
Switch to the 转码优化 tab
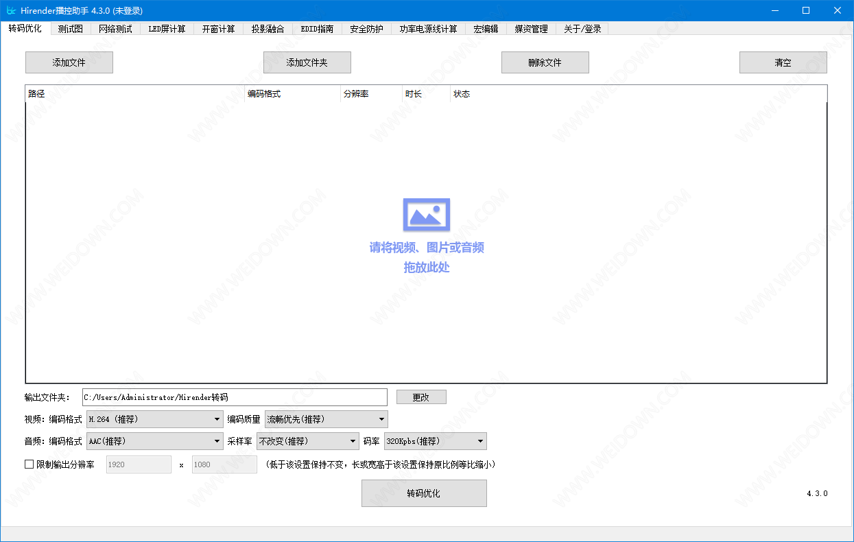click(25, 29)
